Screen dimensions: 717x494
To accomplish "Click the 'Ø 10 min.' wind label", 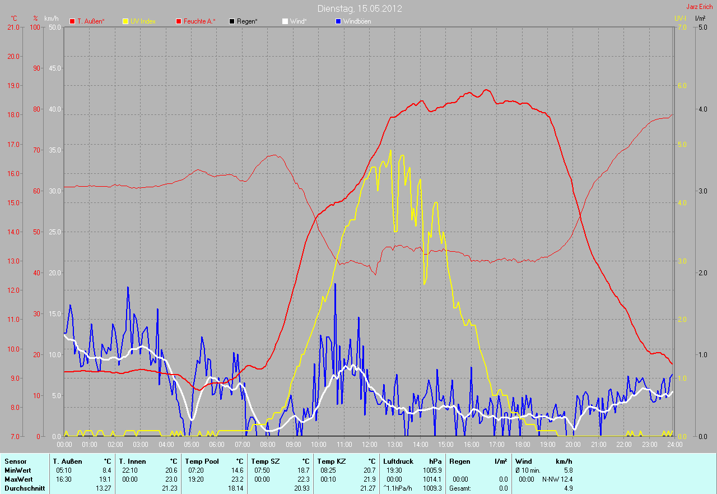I will pos(528,470).
